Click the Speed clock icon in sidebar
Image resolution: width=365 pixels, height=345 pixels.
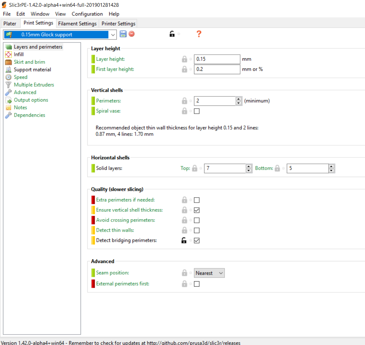pyautogui.click(x=8, y=77)
